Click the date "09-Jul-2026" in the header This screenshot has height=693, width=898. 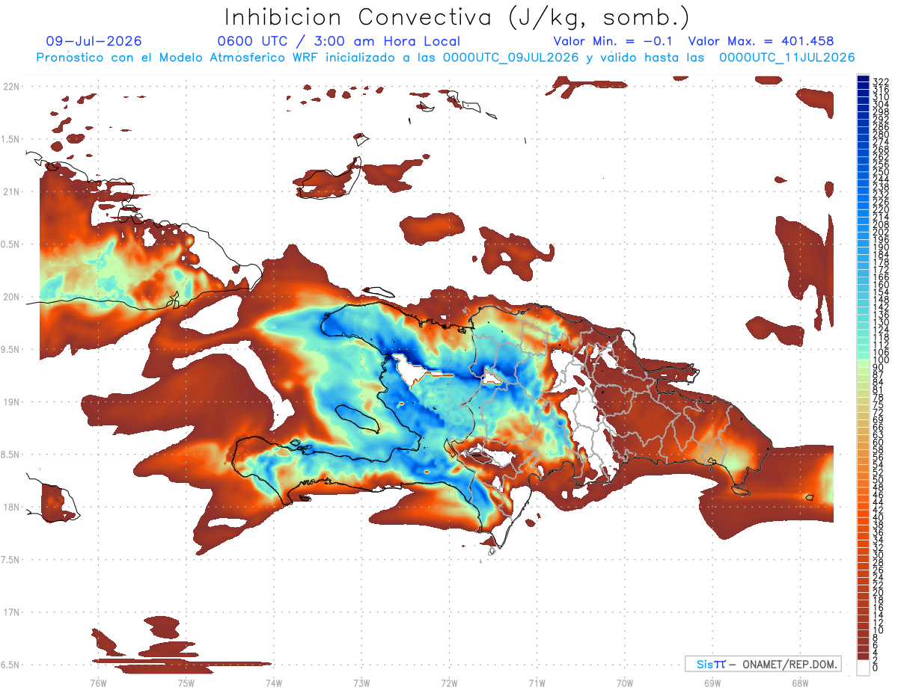[x=94, y=41]
